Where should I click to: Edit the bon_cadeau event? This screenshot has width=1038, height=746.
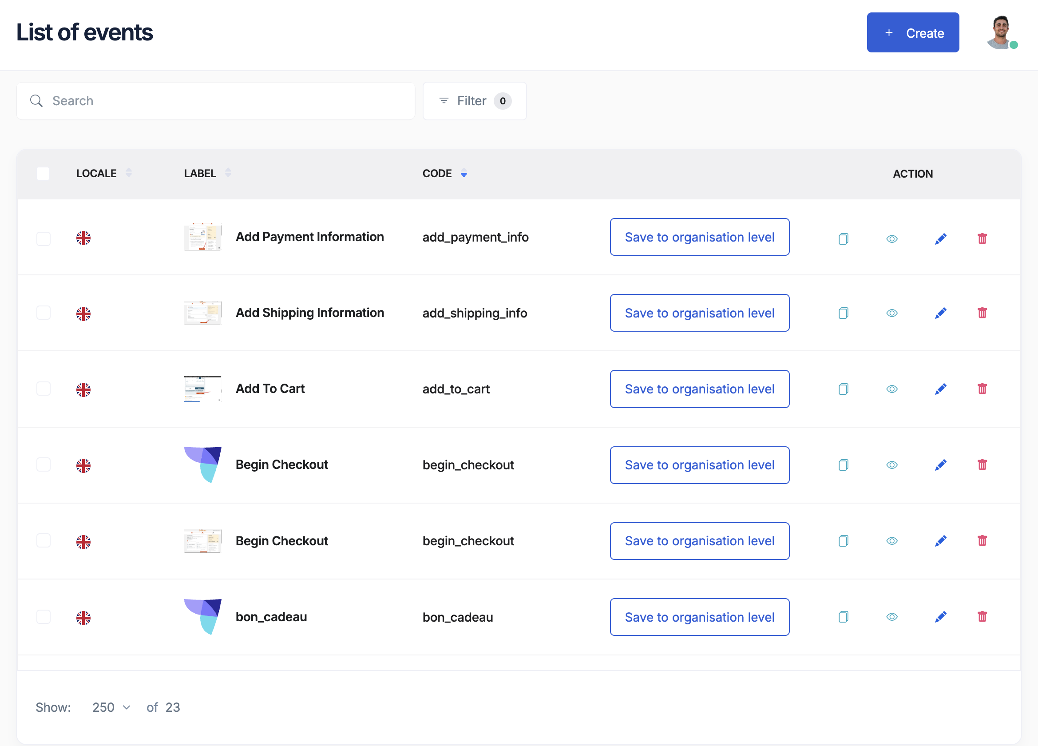[x=941, y=617]
